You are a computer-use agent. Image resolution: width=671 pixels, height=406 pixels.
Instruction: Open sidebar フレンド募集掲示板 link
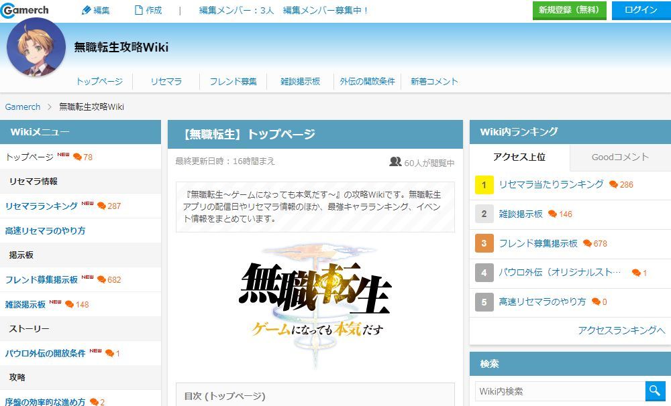[x=42, y=279]
